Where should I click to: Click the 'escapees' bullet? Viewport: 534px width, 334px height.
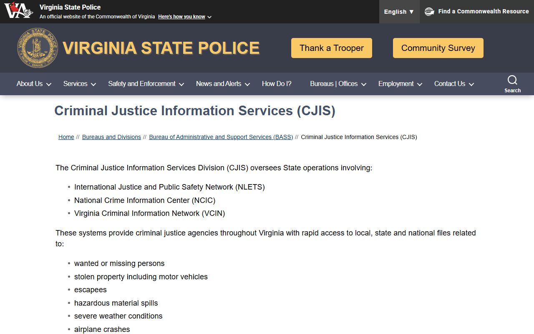[x=91, y=290]
